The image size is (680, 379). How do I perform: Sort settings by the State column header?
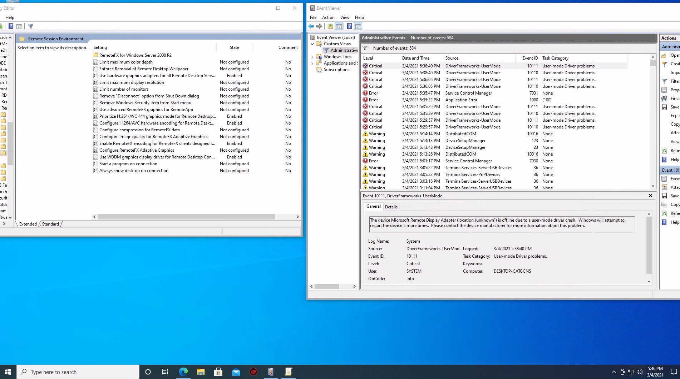point(235,47)
